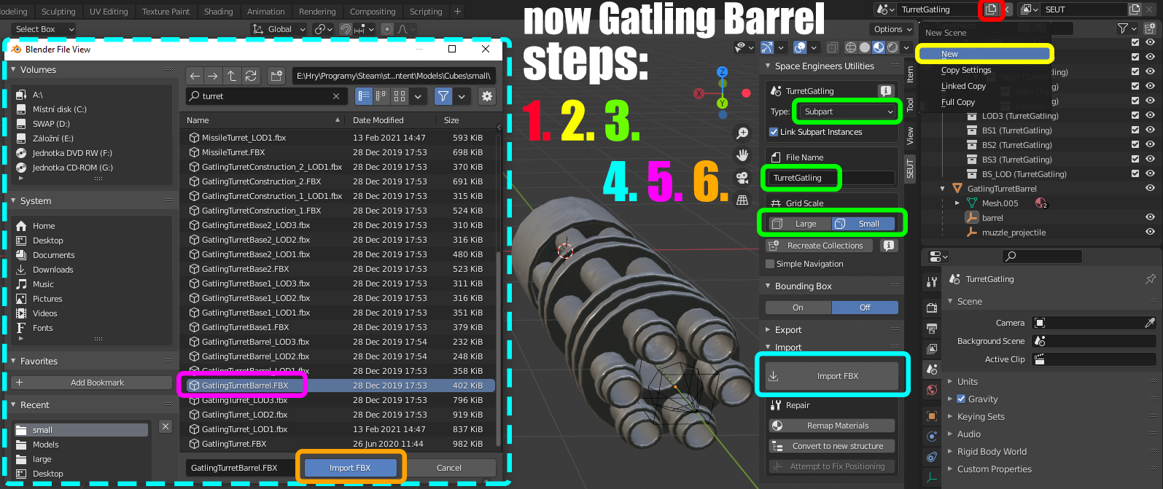Select solid viewport shading
Image resolution: width=1163 pixels, height=489 pixels.
tap(865, 47)
